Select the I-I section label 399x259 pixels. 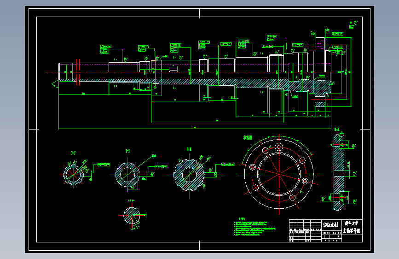[x=128, y=151]
